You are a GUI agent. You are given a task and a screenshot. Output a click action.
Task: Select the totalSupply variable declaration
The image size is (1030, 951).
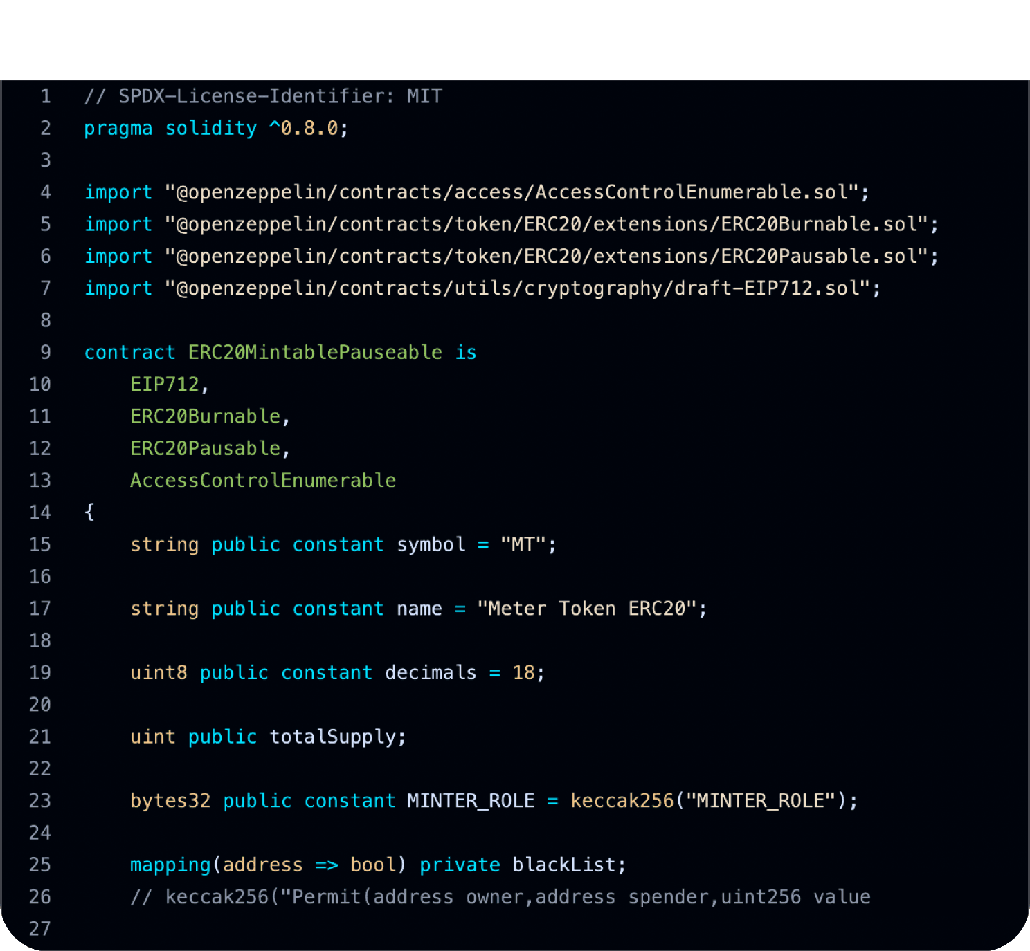336,736
